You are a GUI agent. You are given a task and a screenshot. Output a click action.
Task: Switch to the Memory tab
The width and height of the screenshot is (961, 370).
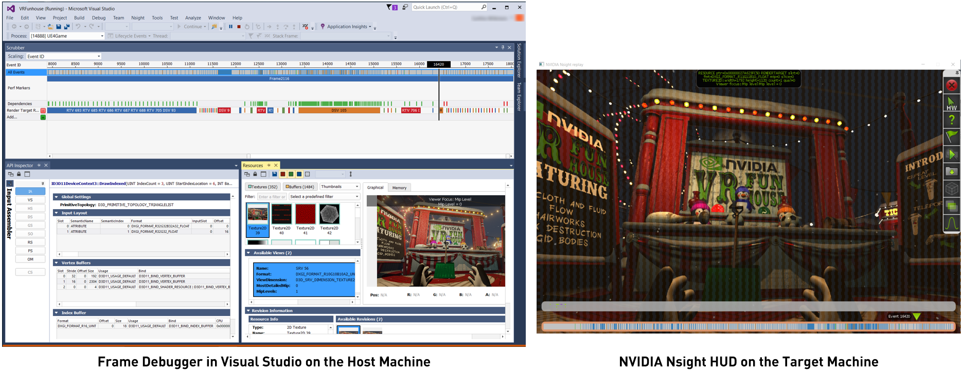pyautogui.click(x=399, y=188)
